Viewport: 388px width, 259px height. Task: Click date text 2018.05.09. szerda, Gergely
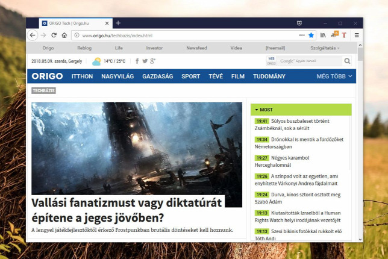(57, 61)
